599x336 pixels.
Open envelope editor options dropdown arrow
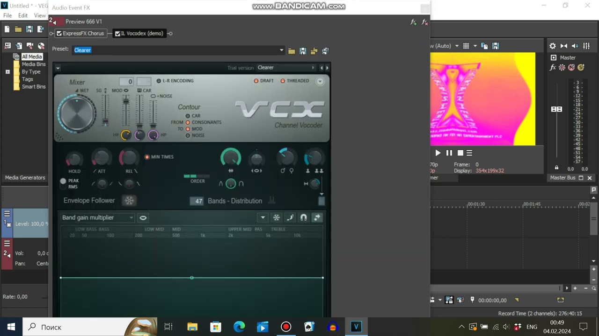263,217
